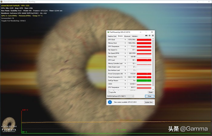Click the GPU-Z refresh icon
The height and width of the screenshot is (136, 212).
pyautogui.click(x=150, y=35)
